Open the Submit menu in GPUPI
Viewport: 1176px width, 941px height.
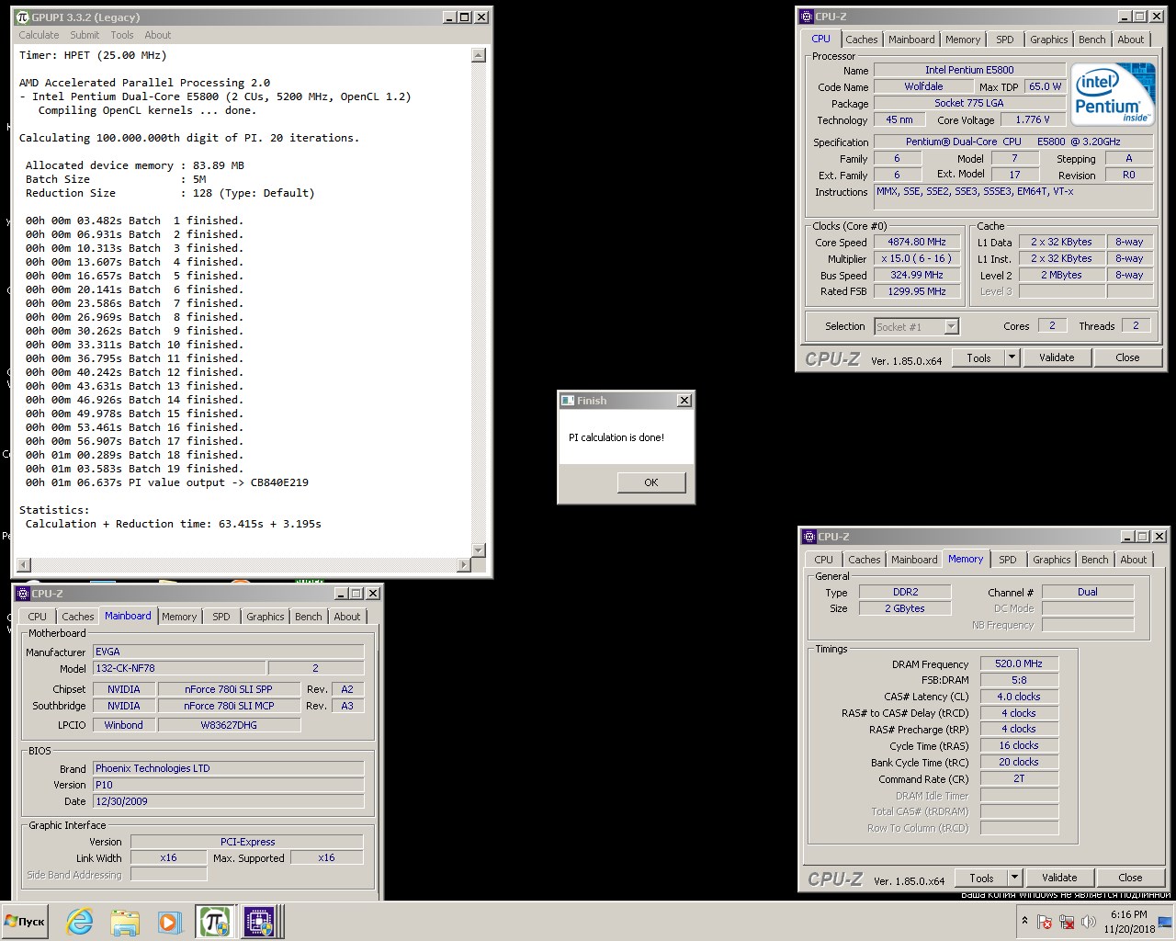[85, 35]
